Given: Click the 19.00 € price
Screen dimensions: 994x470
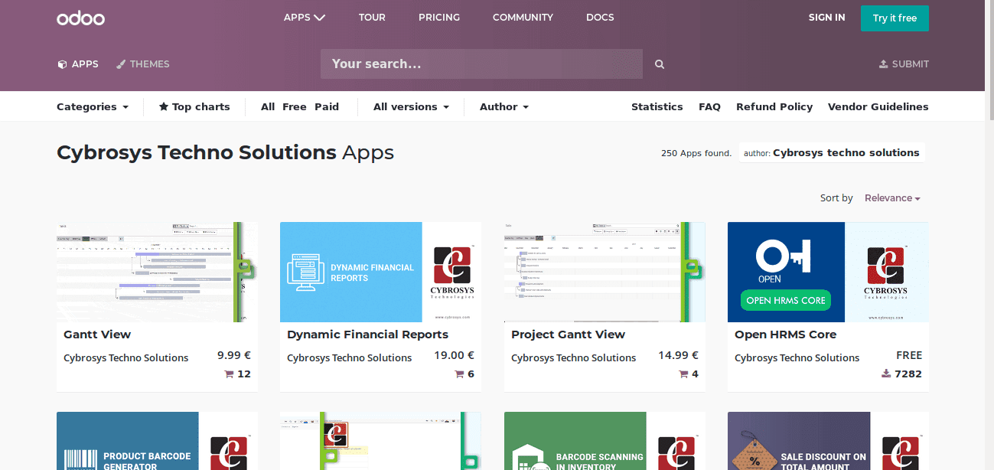Looking at the screenshot, I should (x=455, y=355).
